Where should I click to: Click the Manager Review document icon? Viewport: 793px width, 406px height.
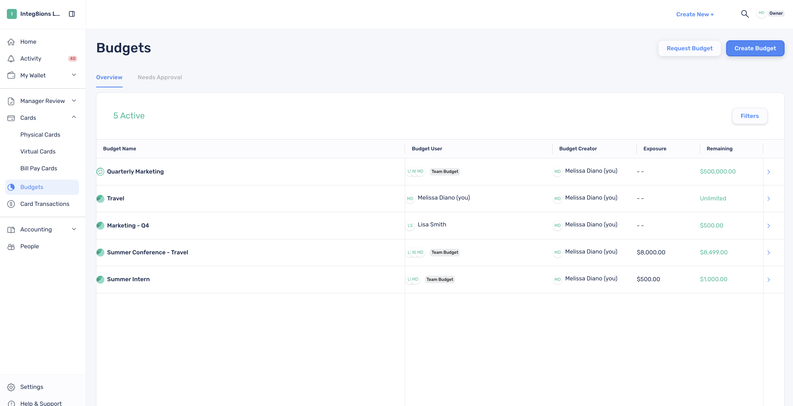(11, 101)
